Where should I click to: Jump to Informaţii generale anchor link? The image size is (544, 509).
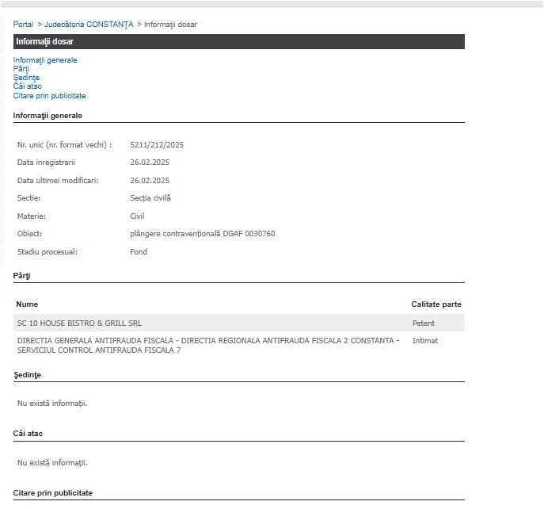pos(45,60)
